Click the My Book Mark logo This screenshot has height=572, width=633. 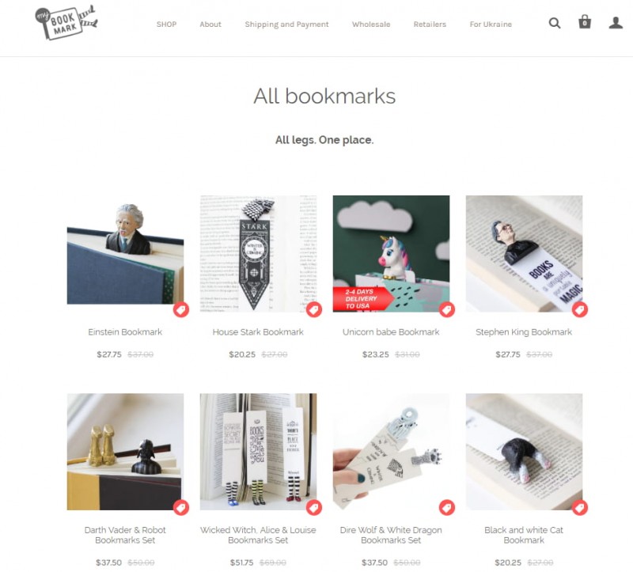[66, 23]
